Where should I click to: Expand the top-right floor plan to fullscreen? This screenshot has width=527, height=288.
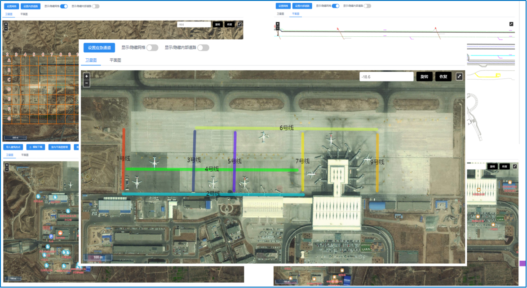[x=511, y=24]
